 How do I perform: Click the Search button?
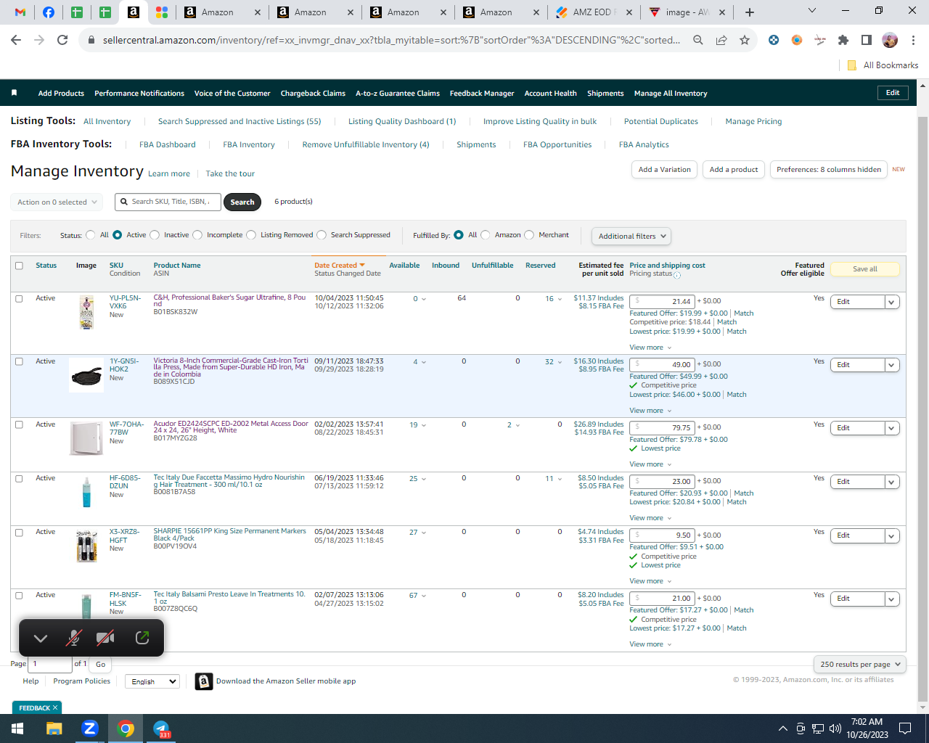click(242, 202)
